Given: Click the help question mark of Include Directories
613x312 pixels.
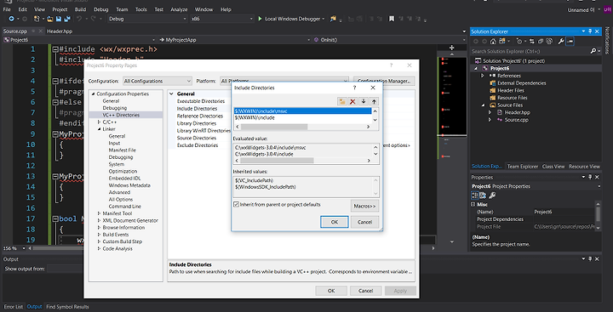Looking at the screenshot, I should 354,88.
